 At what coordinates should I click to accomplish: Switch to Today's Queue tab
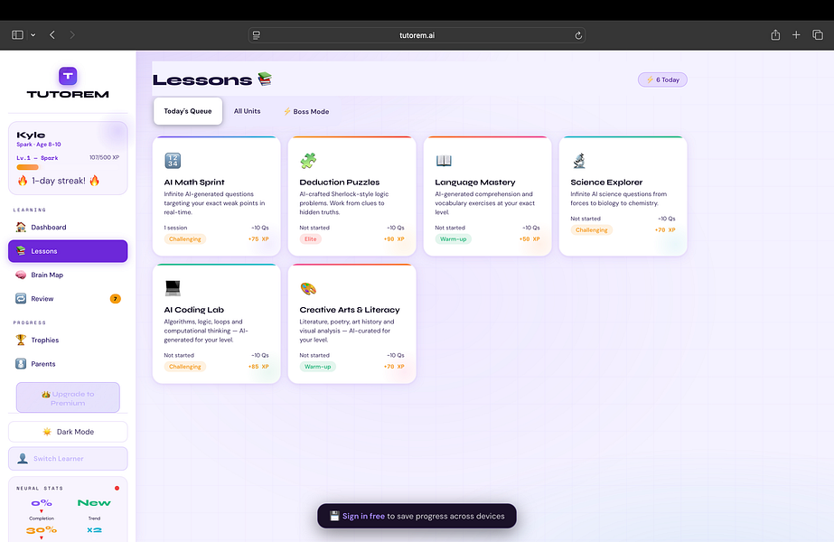(188, 111)
